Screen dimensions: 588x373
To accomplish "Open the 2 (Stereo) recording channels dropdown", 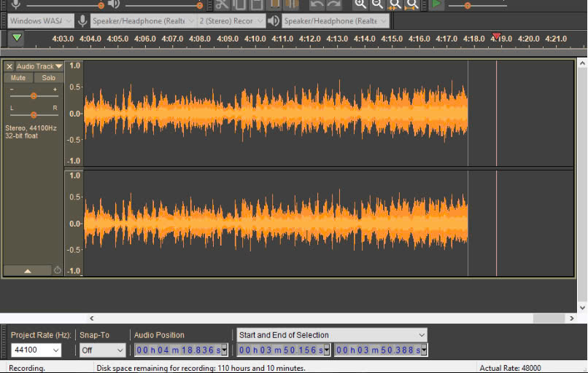I will tap(230, 21).
